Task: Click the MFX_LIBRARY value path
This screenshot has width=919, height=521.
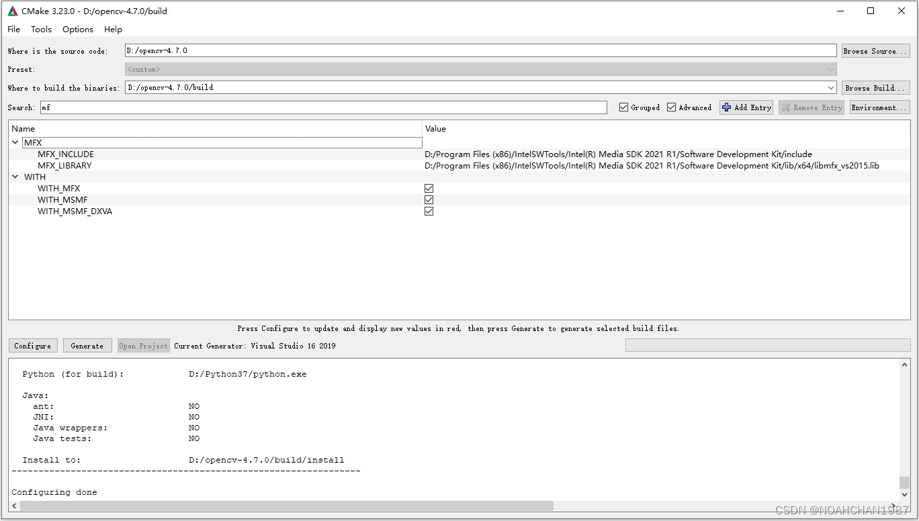Action: [x=652, y=166]
